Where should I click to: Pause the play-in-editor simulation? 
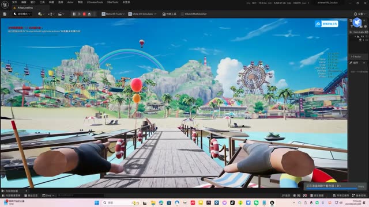tap(74, 14)
